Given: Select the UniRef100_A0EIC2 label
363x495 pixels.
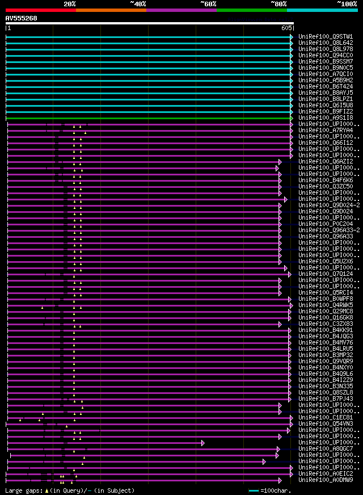Looking at the screenshot, I should point(326,474).
